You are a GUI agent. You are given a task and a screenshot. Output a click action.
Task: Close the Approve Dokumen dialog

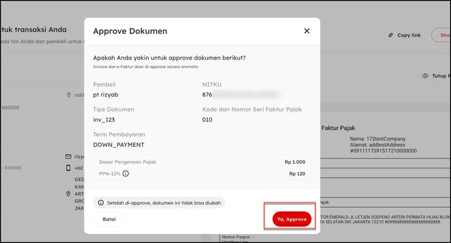[x=307, y=31]
